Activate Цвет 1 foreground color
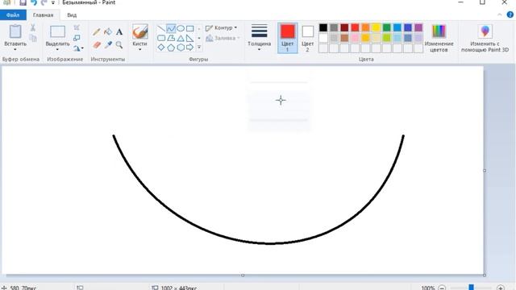Screen dimensions: 516x290 tap(288, 38)
